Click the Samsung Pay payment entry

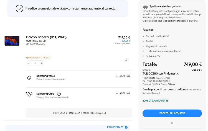[153, 56]
